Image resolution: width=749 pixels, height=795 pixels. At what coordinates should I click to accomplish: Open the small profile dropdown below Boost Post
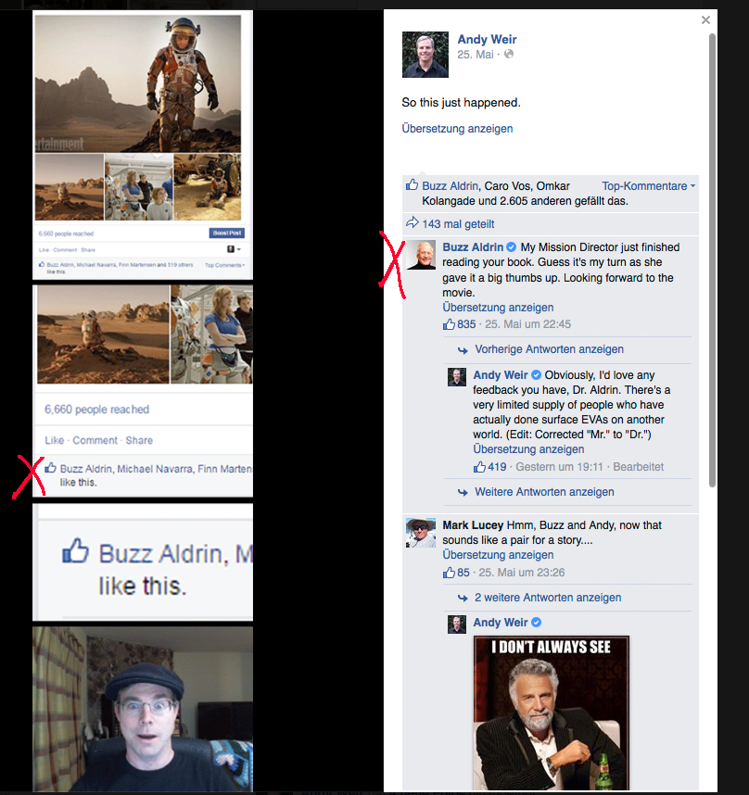tap(234, 249)
